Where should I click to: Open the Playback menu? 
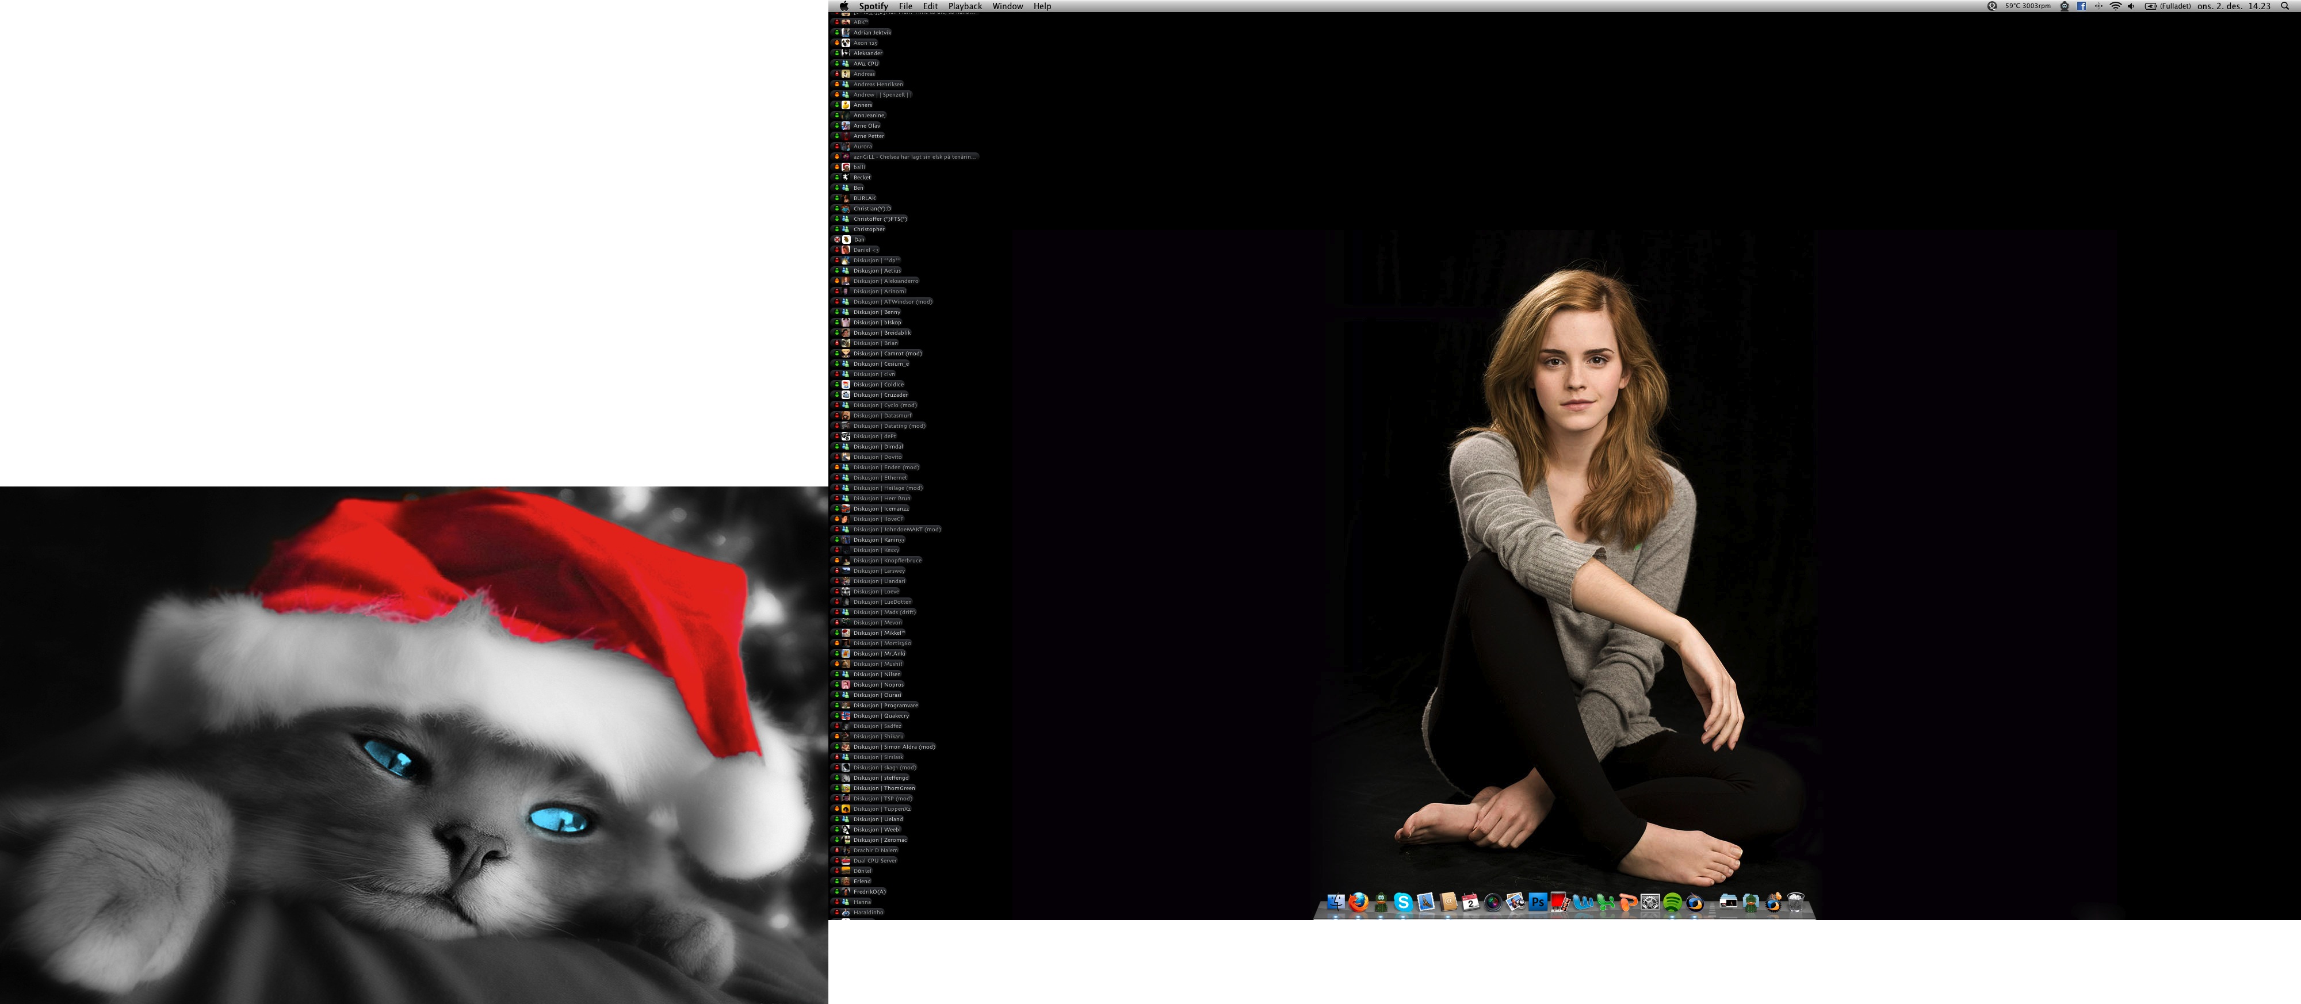click(966, 6)
